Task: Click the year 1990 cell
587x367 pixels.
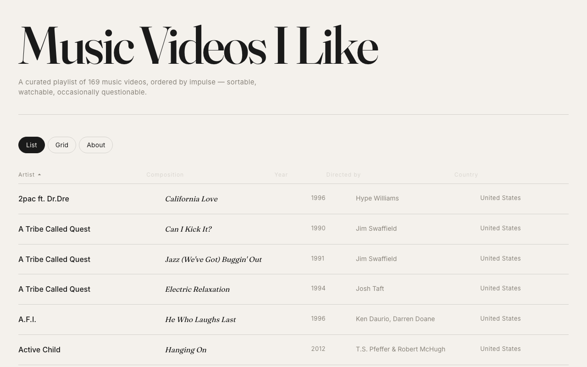Action: (x=318, y=228)
